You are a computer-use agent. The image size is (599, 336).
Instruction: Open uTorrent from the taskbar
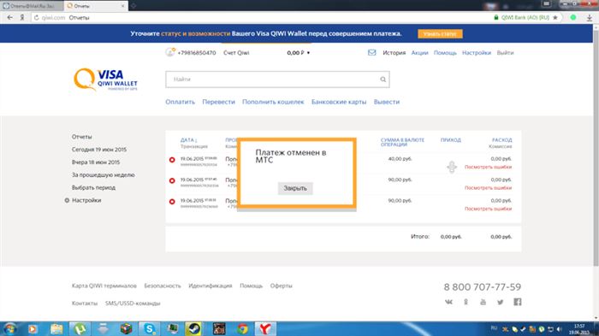[x=80, y=329]
